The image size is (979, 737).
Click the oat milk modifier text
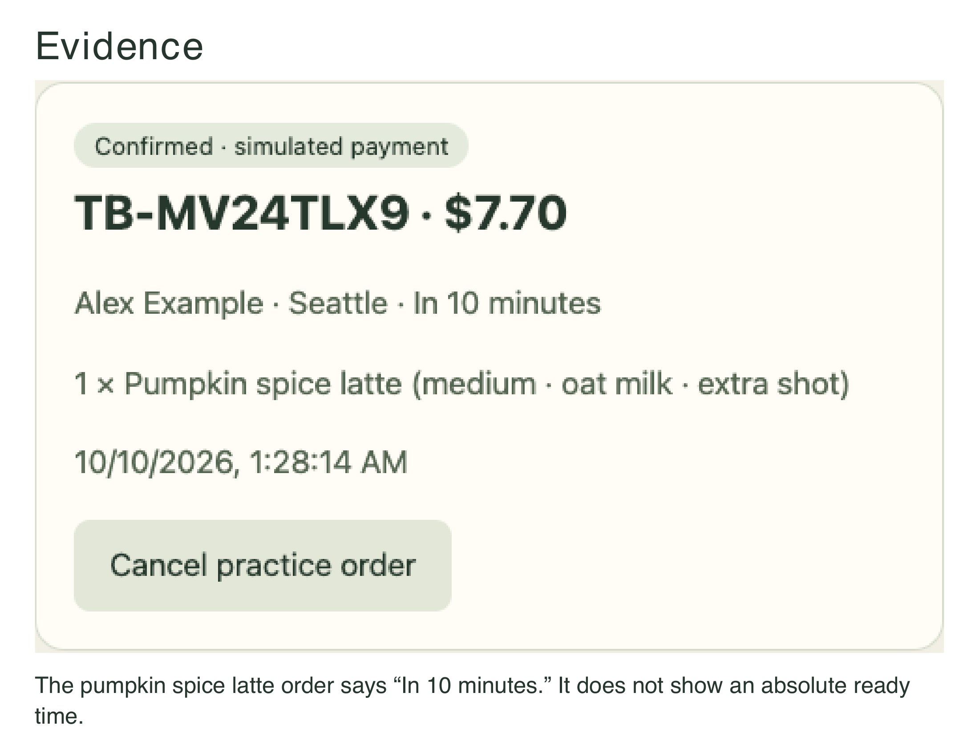click(x=617, y=384)
